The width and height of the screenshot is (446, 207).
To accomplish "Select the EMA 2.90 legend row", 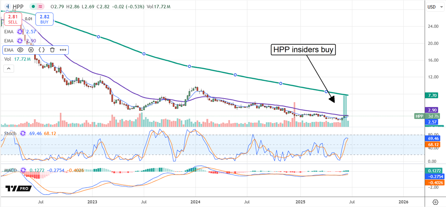I will tap(19, 41).
